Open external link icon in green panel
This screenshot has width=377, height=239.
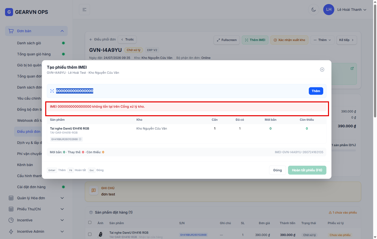click(x=352, y=68)
